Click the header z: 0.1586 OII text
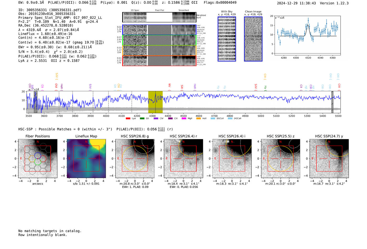This screenshot has height=249, width=367. (x=180, y=3)
